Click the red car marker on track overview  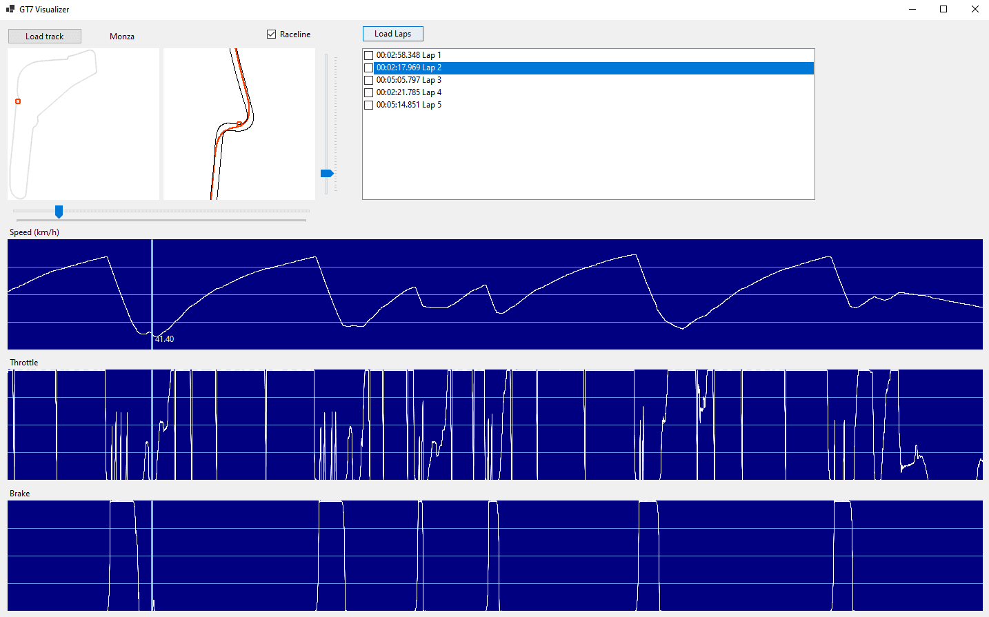point(18,101)
